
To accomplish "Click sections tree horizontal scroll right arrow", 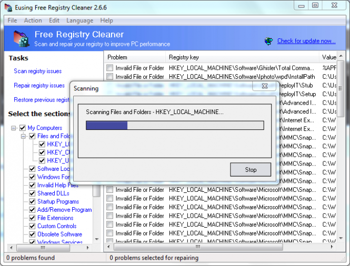I will pyautogui.click(x=88, y=248).
